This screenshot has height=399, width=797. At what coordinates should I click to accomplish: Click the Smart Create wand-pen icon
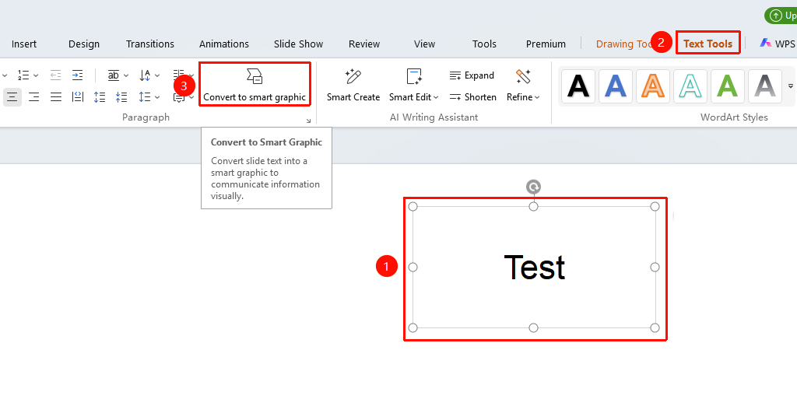click(353, 77)
